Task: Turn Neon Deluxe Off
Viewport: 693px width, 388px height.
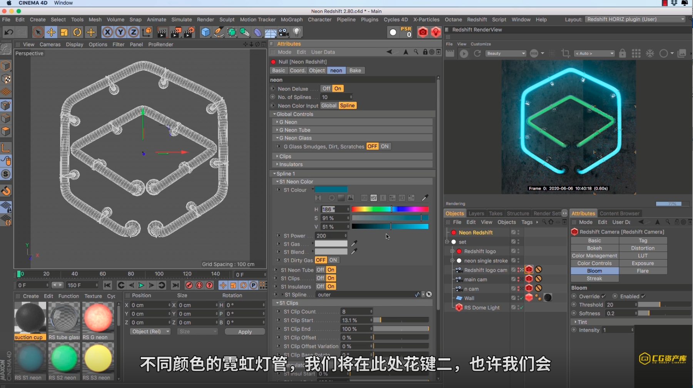Action: click(x=326, y=88)
